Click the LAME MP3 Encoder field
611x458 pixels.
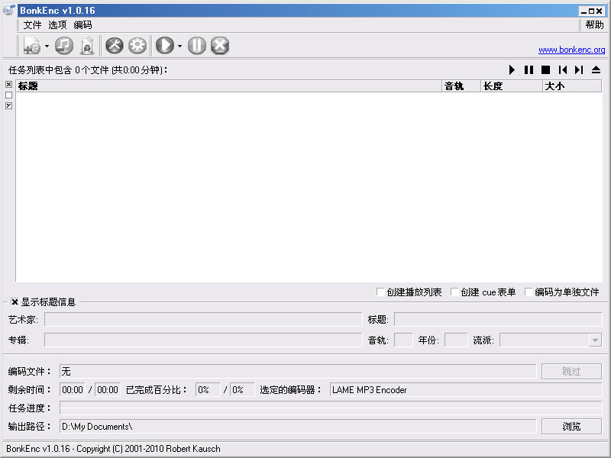point(466,389)
